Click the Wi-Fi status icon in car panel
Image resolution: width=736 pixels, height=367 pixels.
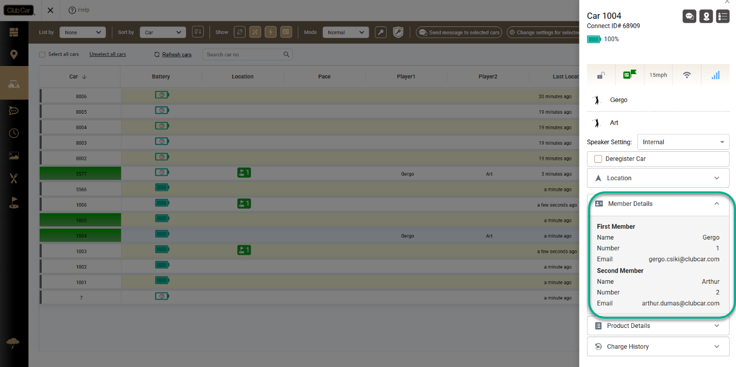687,75
